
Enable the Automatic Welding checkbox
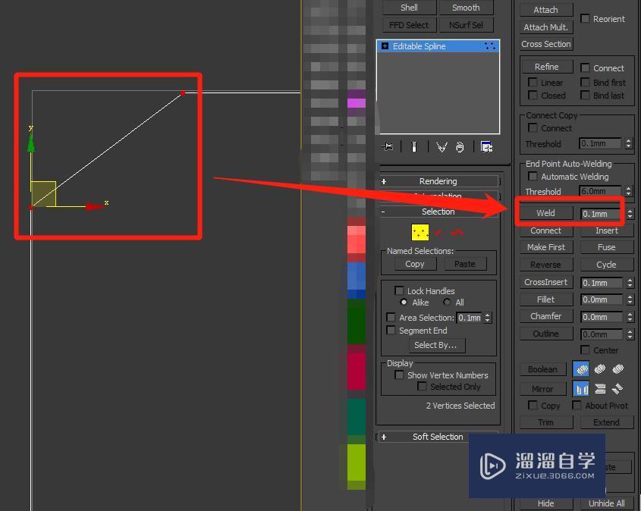tap(533, 177)
